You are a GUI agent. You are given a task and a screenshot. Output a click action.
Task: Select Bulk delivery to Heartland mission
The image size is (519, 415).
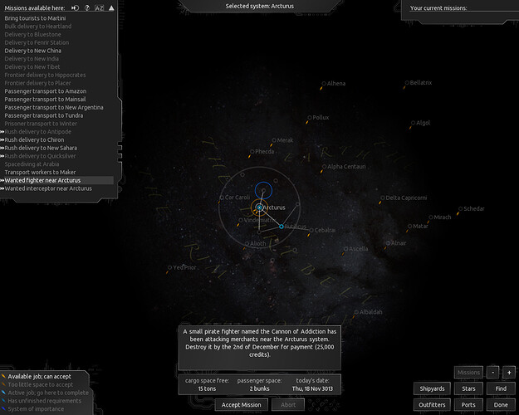(38, 26)
